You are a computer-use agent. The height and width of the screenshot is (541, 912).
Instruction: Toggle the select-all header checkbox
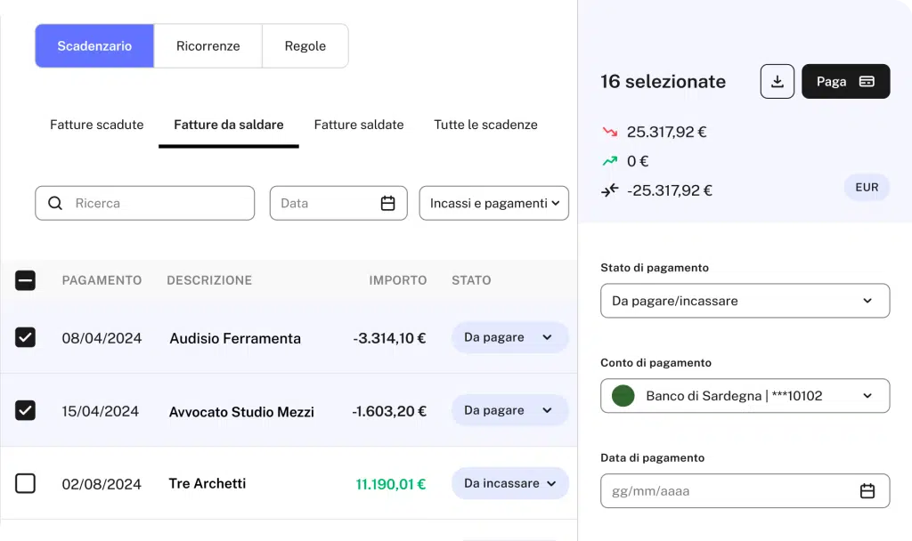click(26, 280)
